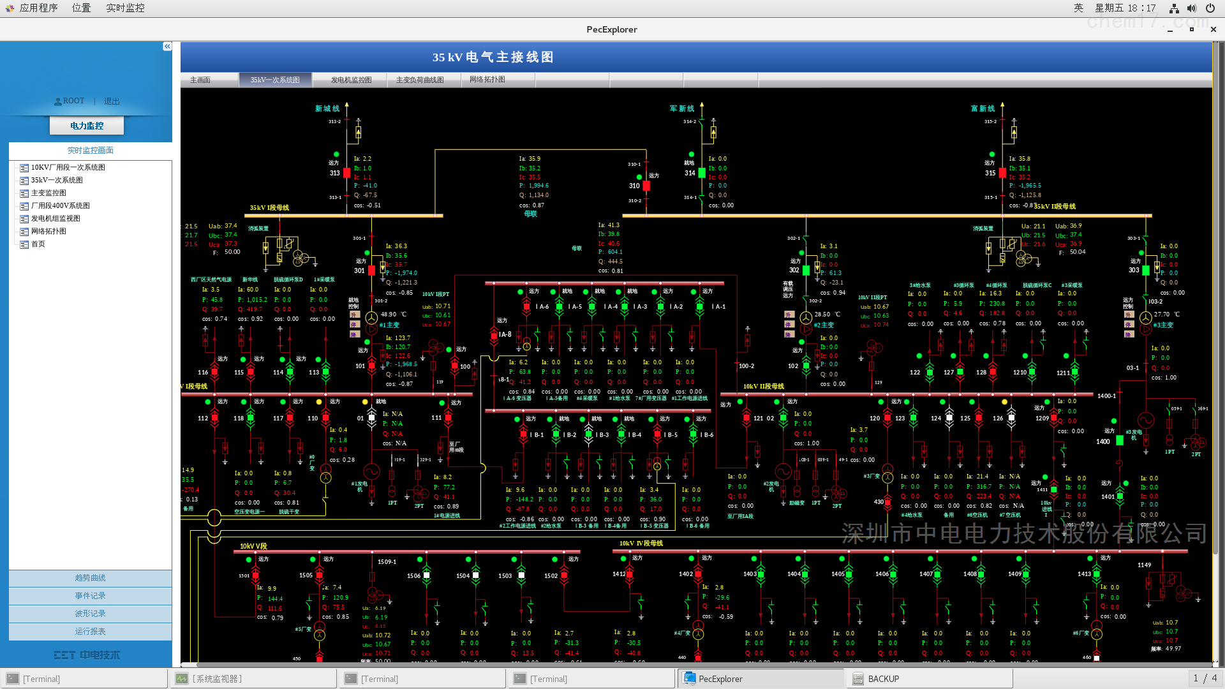Viewport: 1225px width, 689px height.
Task: Switch to 35kV一次系统图 tab
Action: [275, 80]
